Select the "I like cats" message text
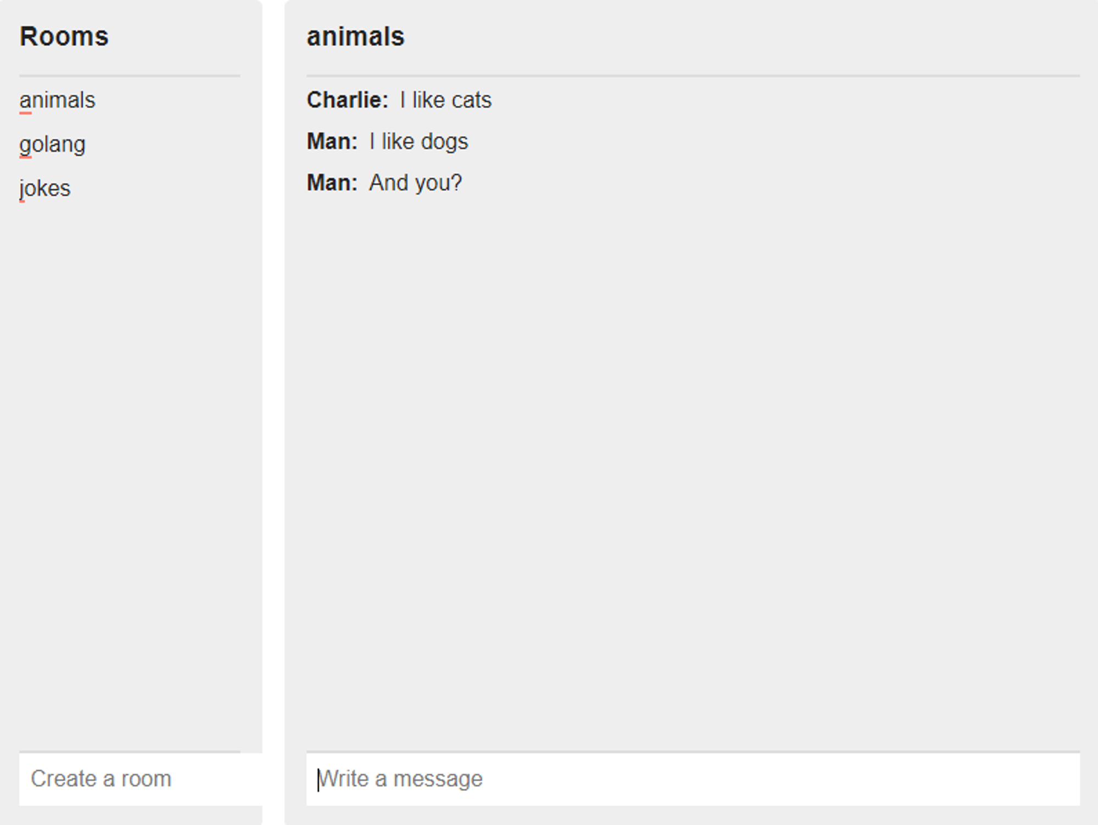Image resolution: width=1098 pixels, height=825 pixels. (446, 100)
